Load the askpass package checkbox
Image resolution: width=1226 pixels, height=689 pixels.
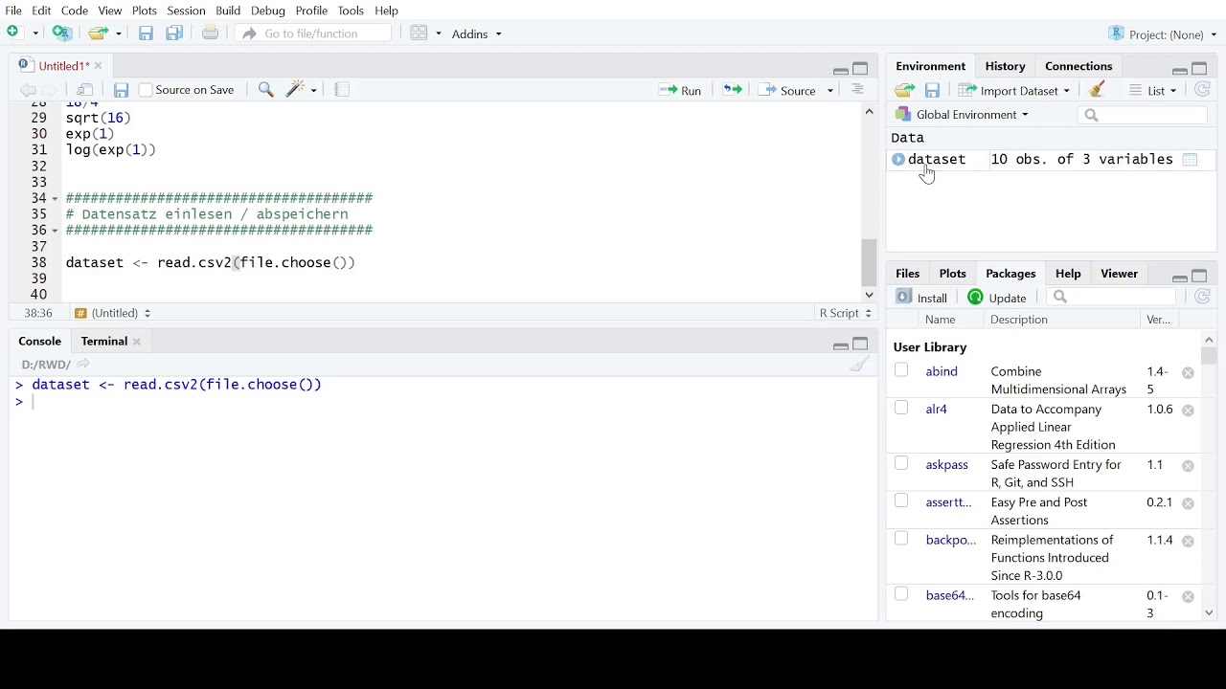click(x=901, y=463)
